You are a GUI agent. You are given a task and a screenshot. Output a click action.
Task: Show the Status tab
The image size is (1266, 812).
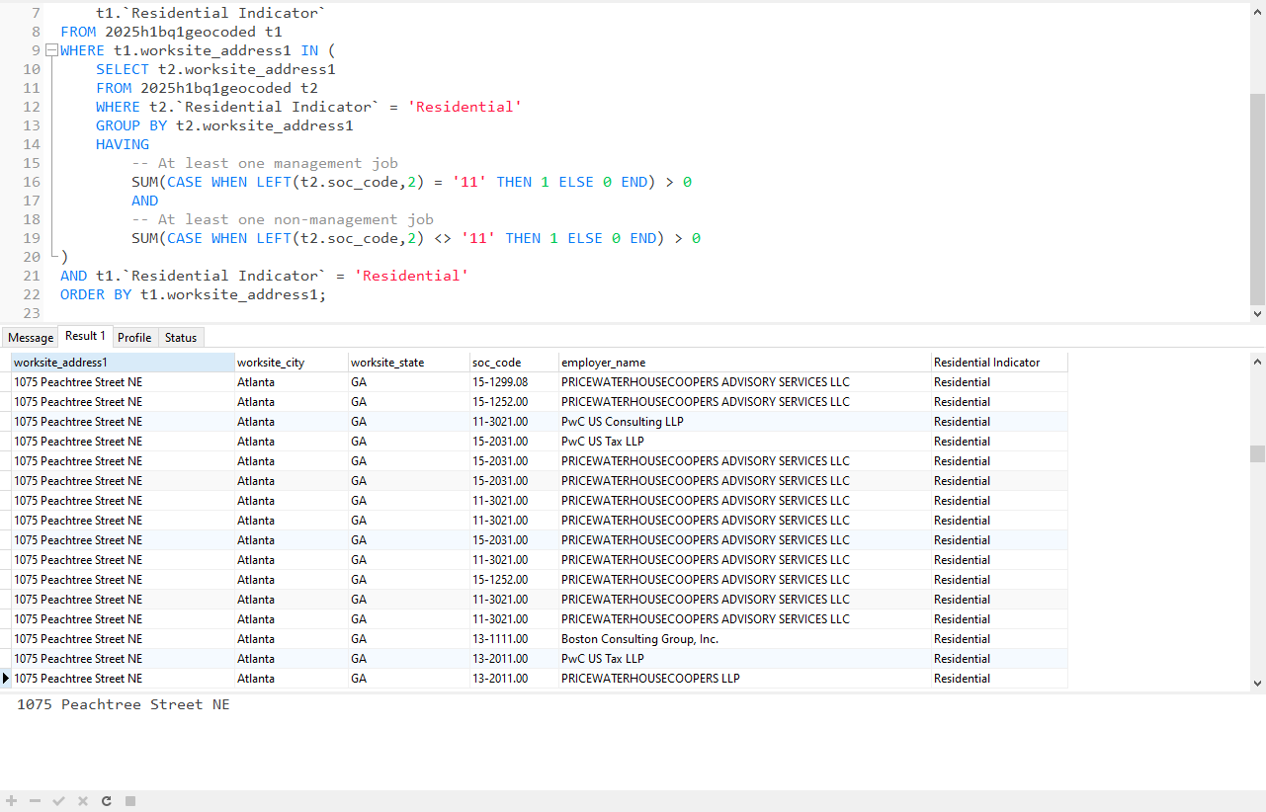[x=181, y=338]
